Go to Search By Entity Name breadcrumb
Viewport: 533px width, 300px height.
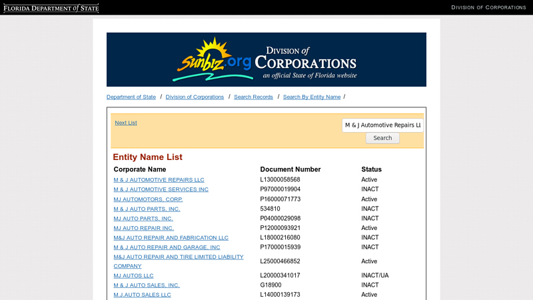click(x=312, y=97)
